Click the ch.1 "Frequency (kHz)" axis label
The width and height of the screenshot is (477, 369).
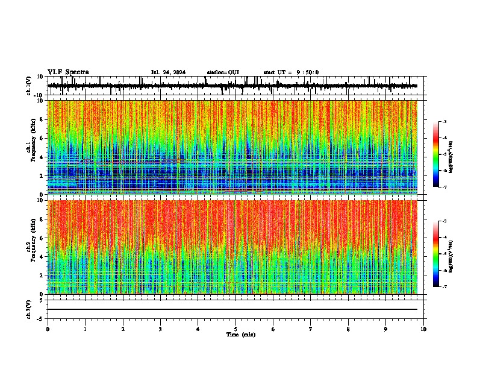pos(33,141)
